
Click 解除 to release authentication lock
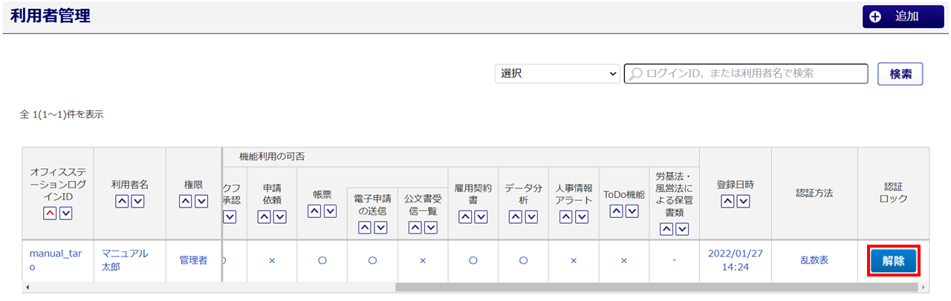(x=893, y=262)
